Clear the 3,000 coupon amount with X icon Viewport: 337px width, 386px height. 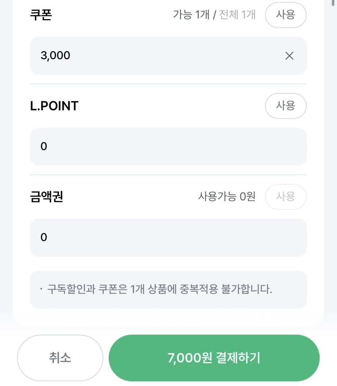(289, 56)
